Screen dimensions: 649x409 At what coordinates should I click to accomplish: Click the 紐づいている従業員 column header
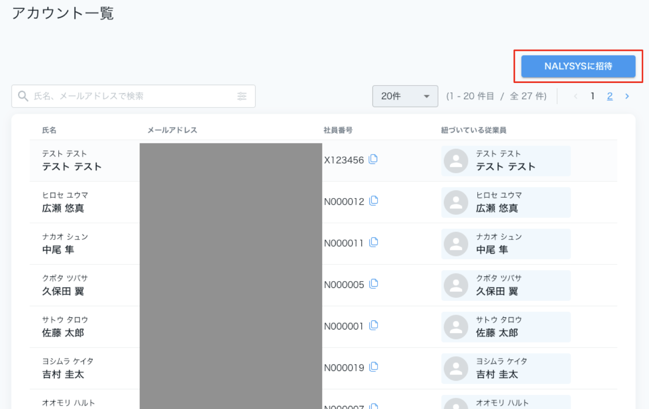(473, 130)
